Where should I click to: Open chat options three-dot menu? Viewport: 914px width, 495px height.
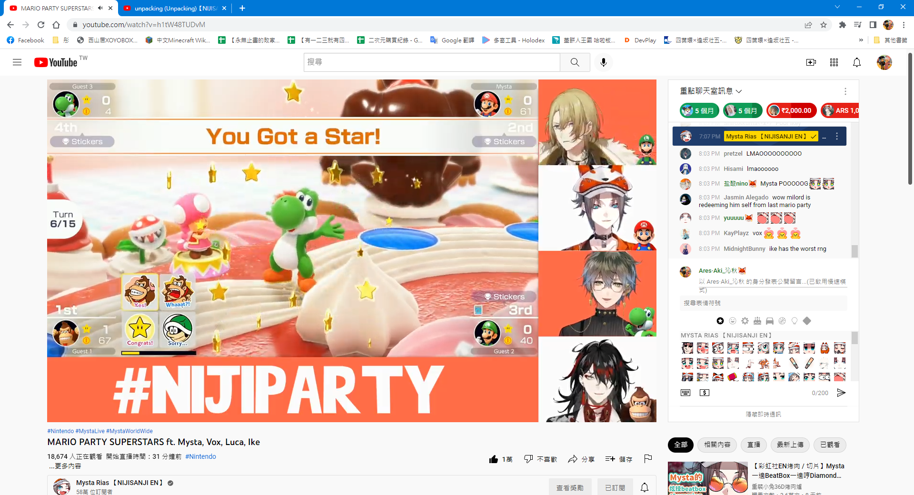coord(845,91)
